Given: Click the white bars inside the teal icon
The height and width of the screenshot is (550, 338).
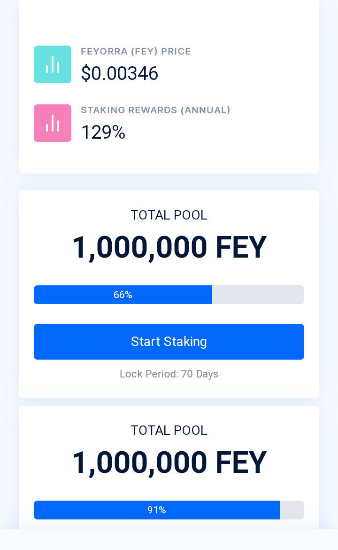Looking at the screenshot, I should (x=53, y=64).
